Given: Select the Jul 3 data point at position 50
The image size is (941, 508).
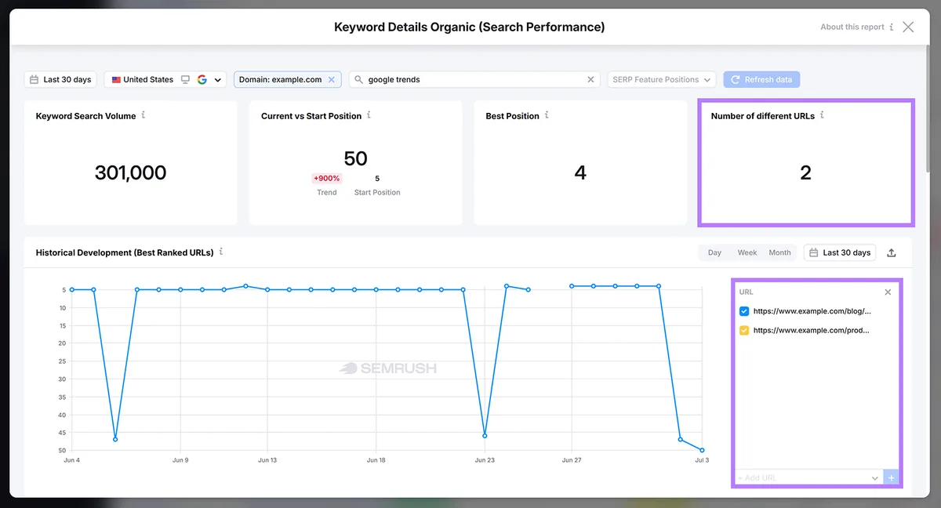Looking at the screenshot, I should tap(702, 450).
